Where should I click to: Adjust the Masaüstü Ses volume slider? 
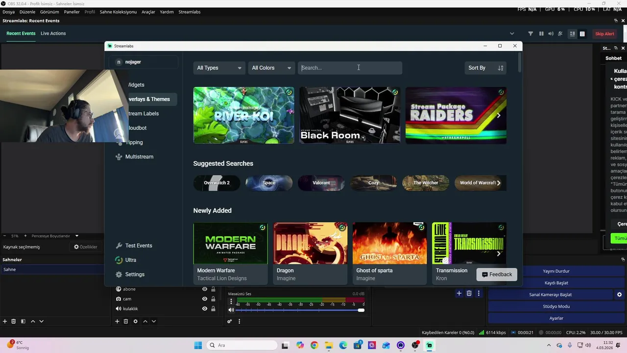click(300, 310)
